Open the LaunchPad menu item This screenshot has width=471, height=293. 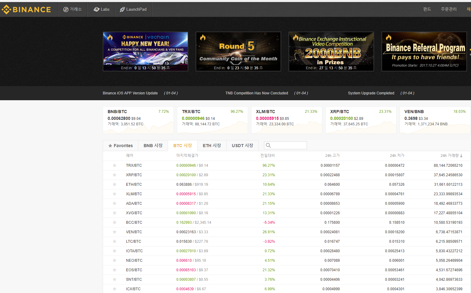tap(133, 10)
